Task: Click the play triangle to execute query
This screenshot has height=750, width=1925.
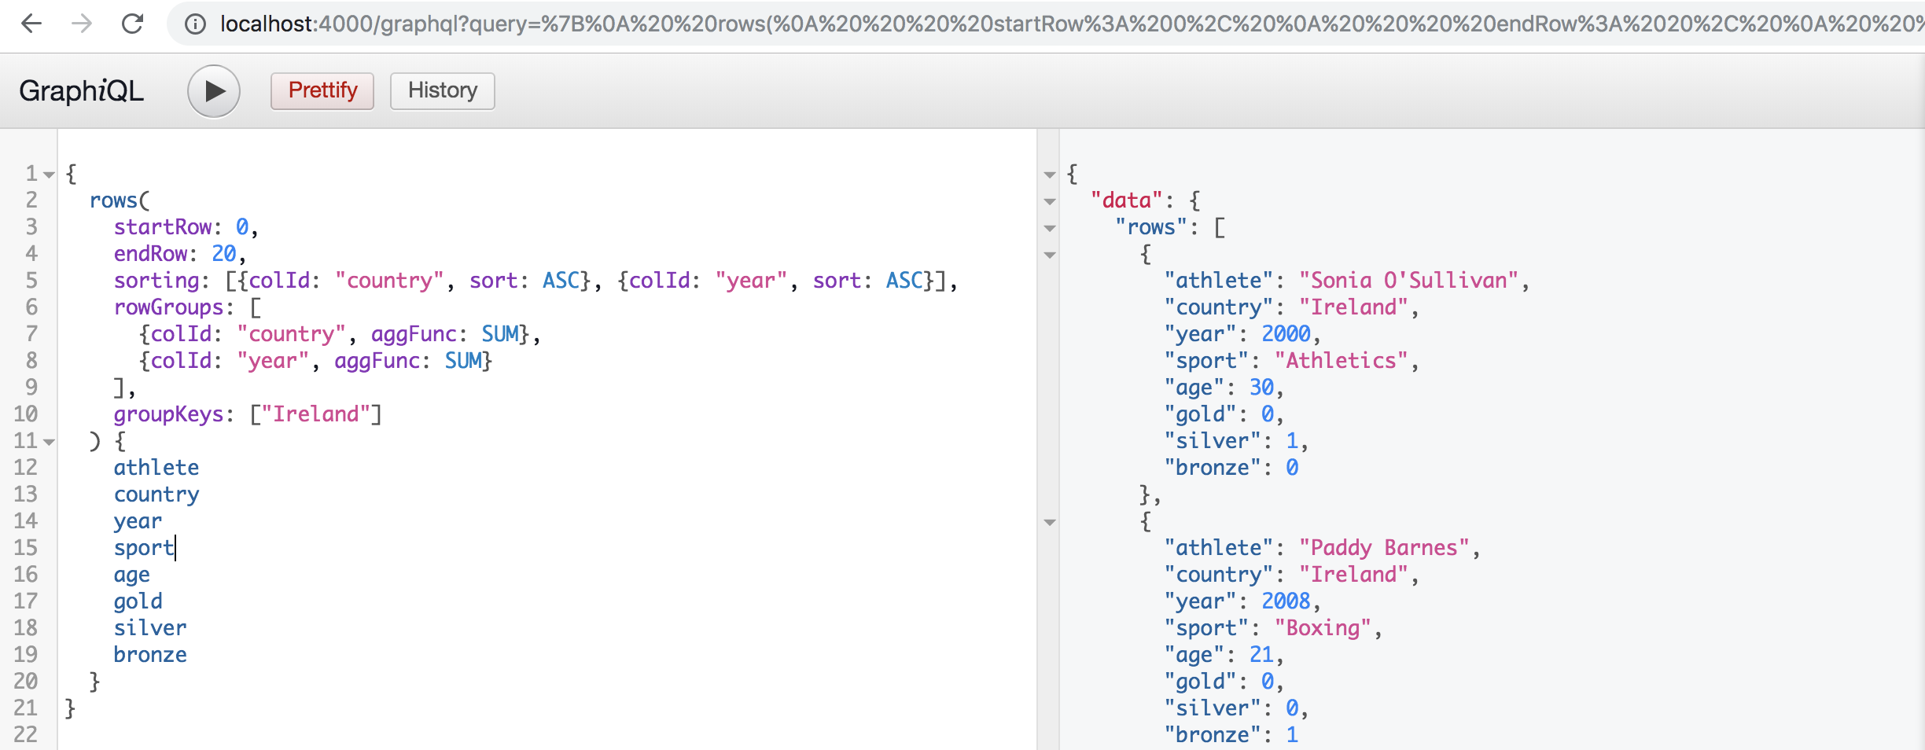Action: pyautogui.click(x=213, y=90)
